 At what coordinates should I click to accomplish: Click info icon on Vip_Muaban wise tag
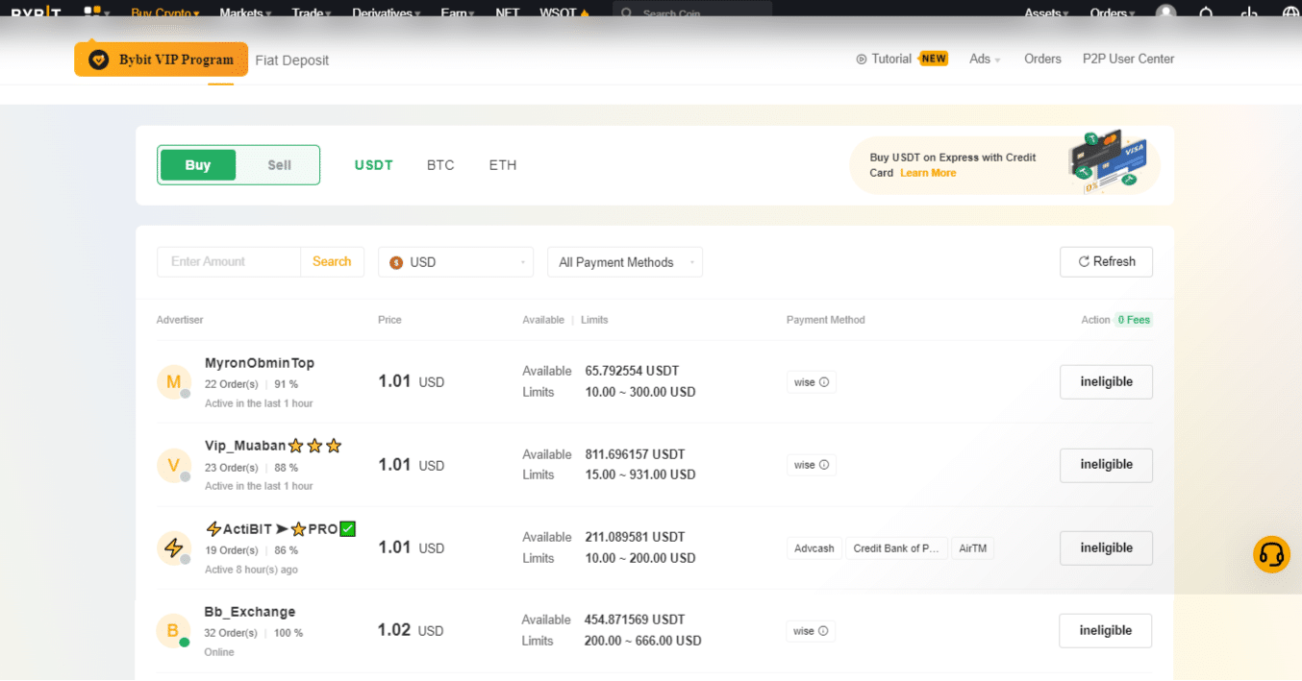point(824,465)
